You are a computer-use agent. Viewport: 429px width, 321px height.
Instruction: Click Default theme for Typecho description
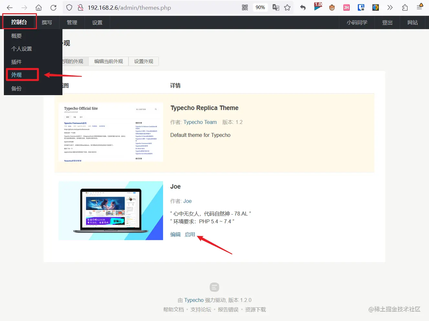(x=200, y=135)
